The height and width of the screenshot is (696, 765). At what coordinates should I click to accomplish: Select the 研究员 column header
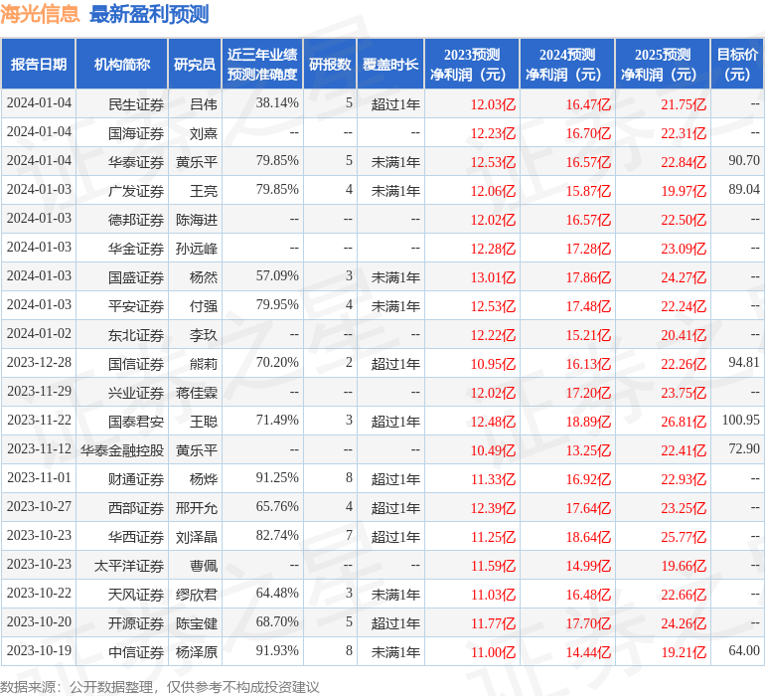pyautogui.click(x=195, y=64)
